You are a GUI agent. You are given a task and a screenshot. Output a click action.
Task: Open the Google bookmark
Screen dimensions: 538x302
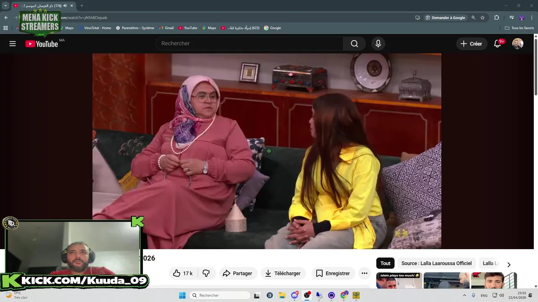[272, 28]
